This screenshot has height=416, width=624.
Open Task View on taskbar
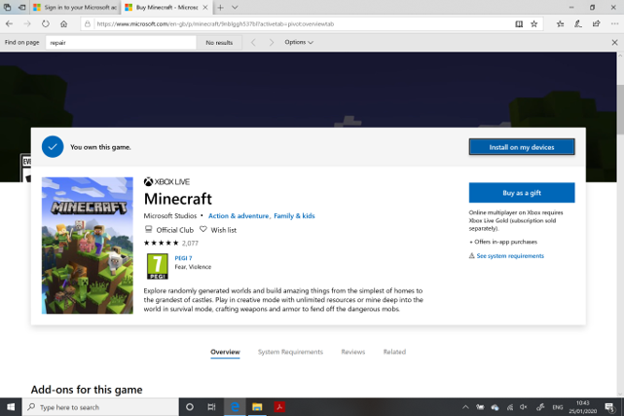point(211,407)
